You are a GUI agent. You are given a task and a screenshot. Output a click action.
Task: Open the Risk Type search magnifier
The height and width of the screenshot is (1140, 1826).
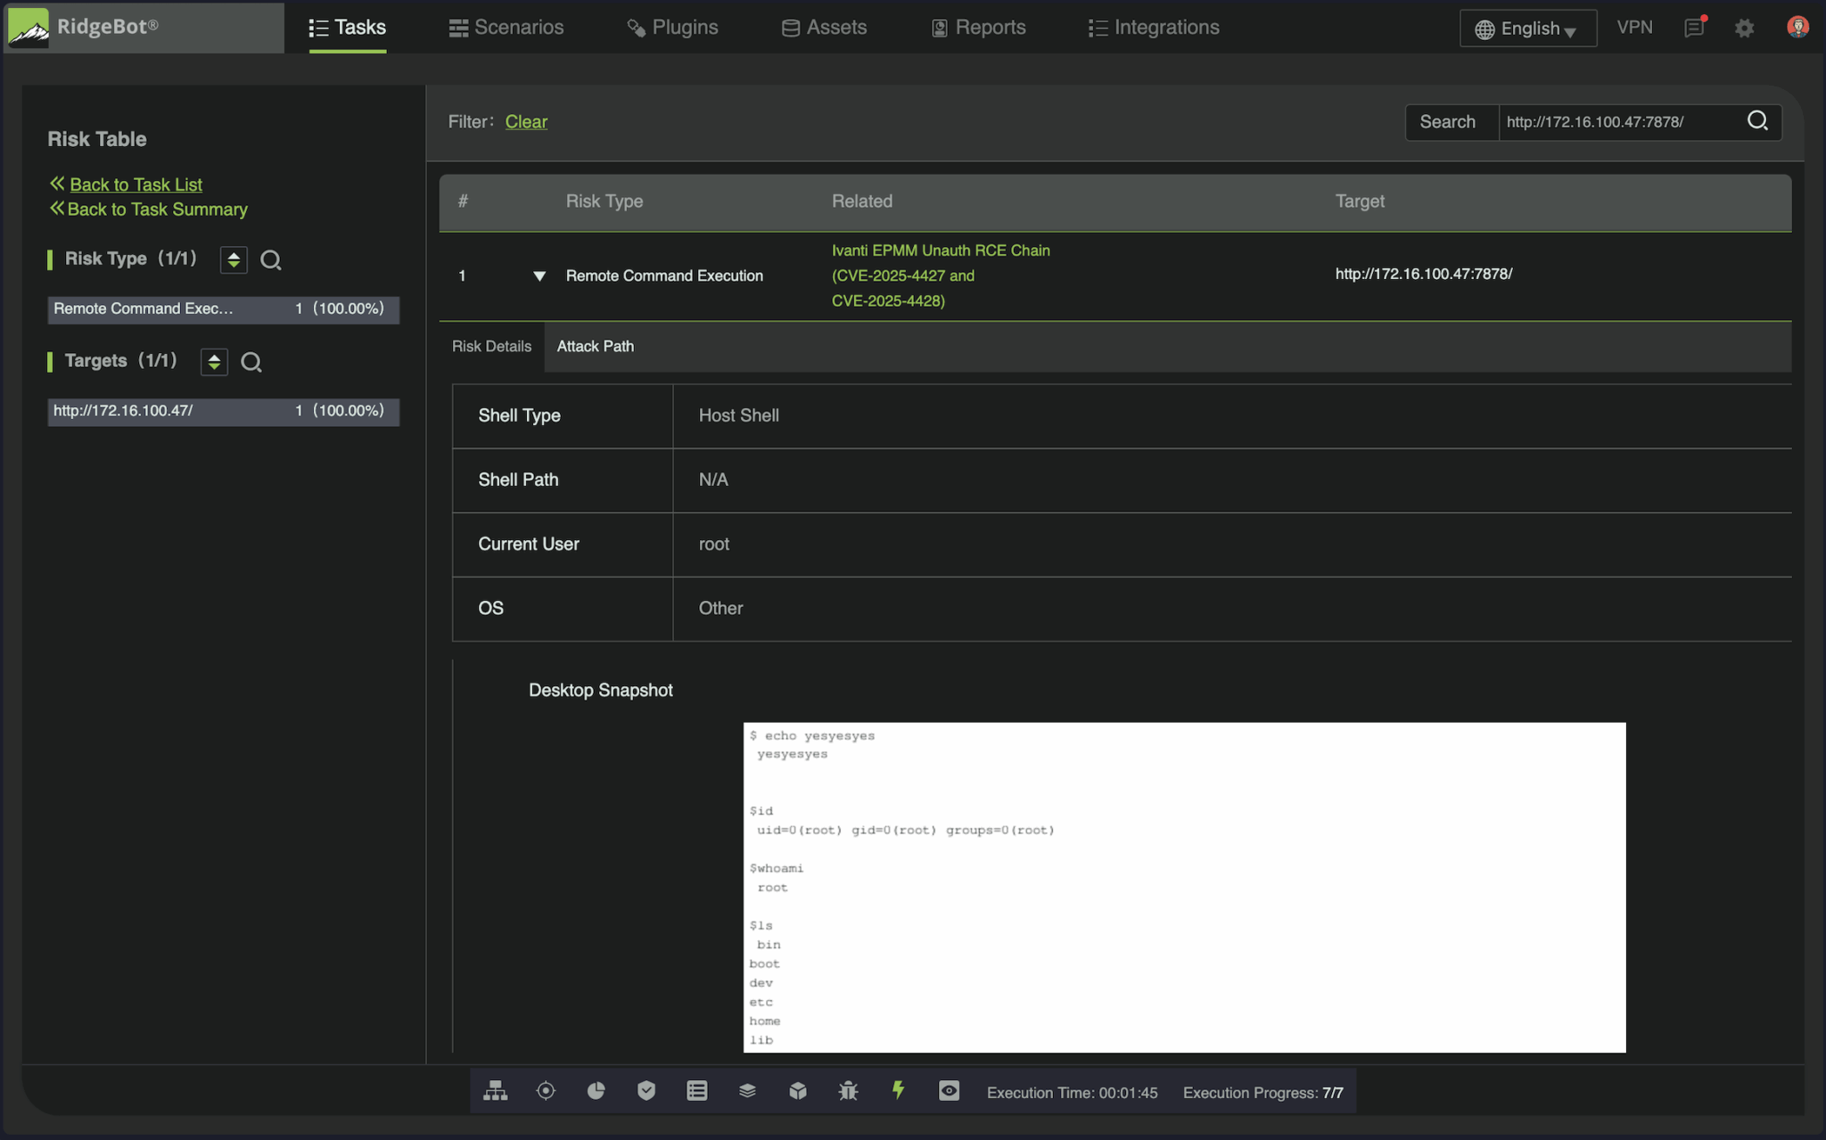coord(271,260)
